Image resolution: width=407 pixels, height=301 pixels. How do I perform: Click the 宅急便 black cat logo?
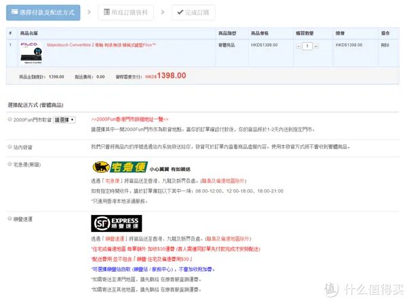click(120, 167)
